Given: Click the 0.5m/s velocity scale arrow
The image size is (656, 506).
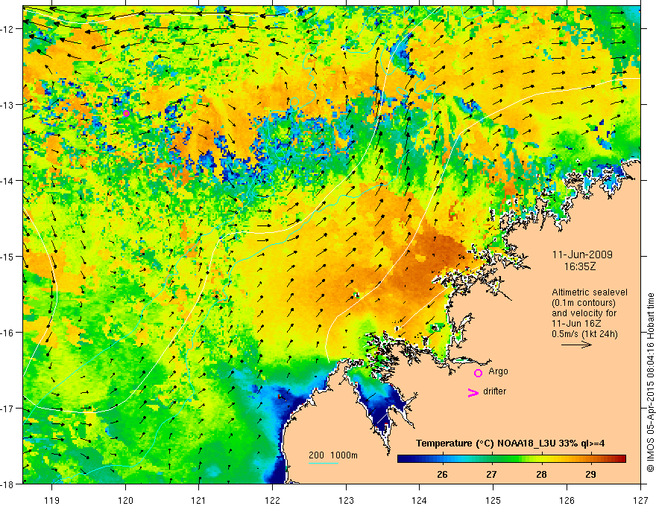Looking at the screenshot, I should point(576,345).
